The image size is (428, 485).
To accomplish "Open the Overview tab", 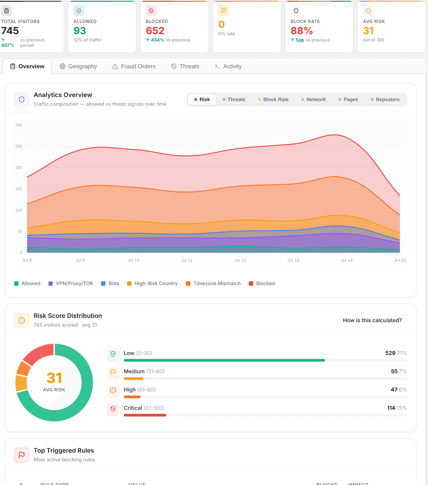I will pos(27,66).
